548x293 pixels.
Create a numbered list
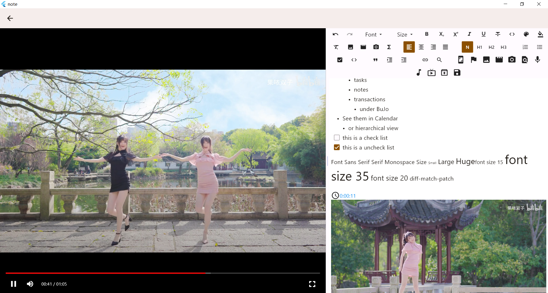click(x=525, y=47)
